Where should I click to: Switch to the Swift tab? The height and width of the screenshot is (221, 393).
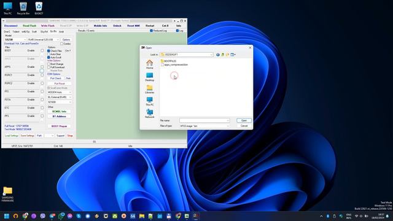(x=34, y=32)
